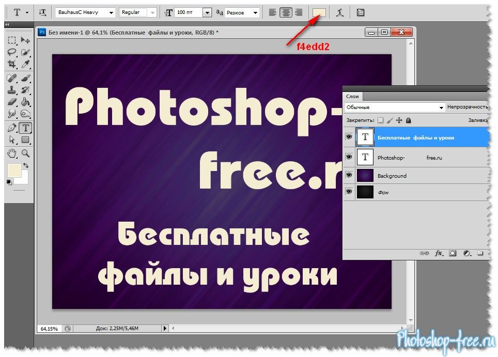Select the Photoshop- free.ru text layer
Screen dimensions: 498x357
(x=413, y=157)
